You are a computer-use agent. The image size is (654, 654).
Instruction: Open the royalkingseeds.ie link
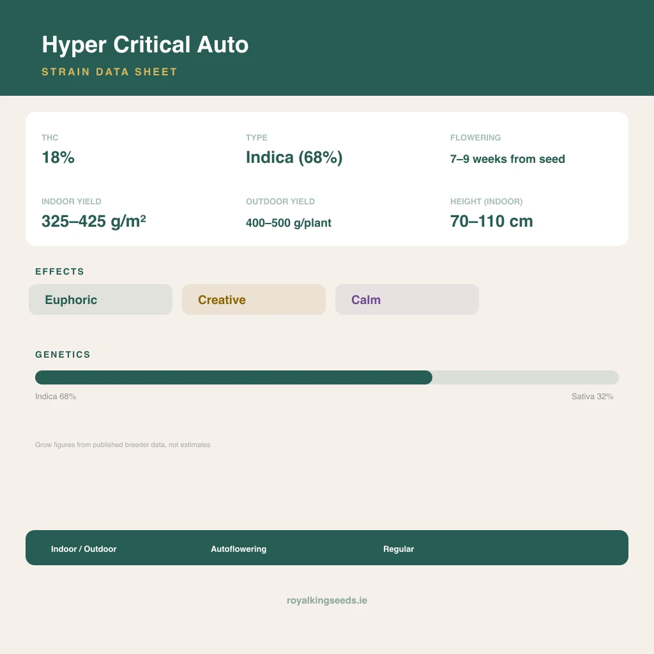tap(327, 600)
